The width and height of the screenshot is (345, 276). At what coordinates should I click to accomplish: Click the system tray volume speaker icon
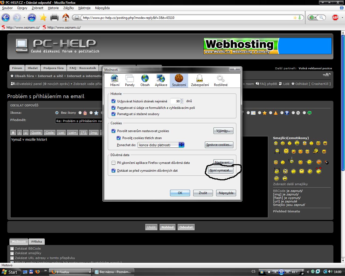330,272
